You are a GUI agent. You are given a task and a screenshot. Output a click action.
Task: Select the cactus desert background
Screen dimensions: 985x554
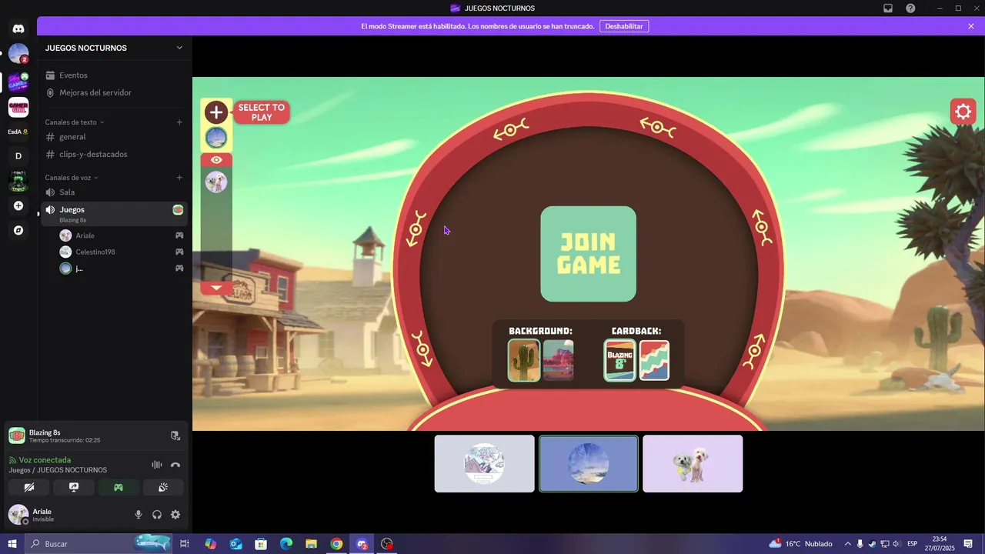pyautogui.click(x=524, y=361)
